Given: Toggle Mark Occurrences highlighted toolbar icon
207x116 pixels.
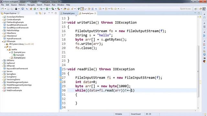Looking at the screenshot, I should 82,9.
